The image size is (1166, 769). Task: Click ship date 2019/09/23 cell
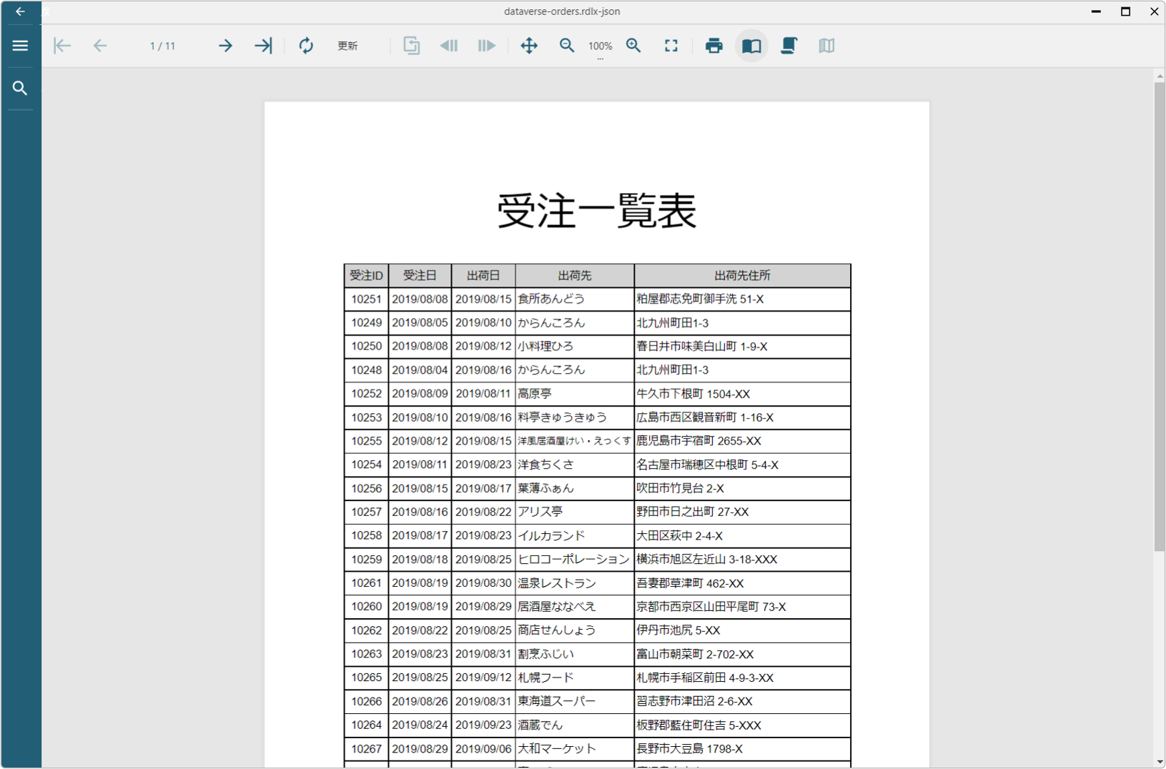click(483, 725)
